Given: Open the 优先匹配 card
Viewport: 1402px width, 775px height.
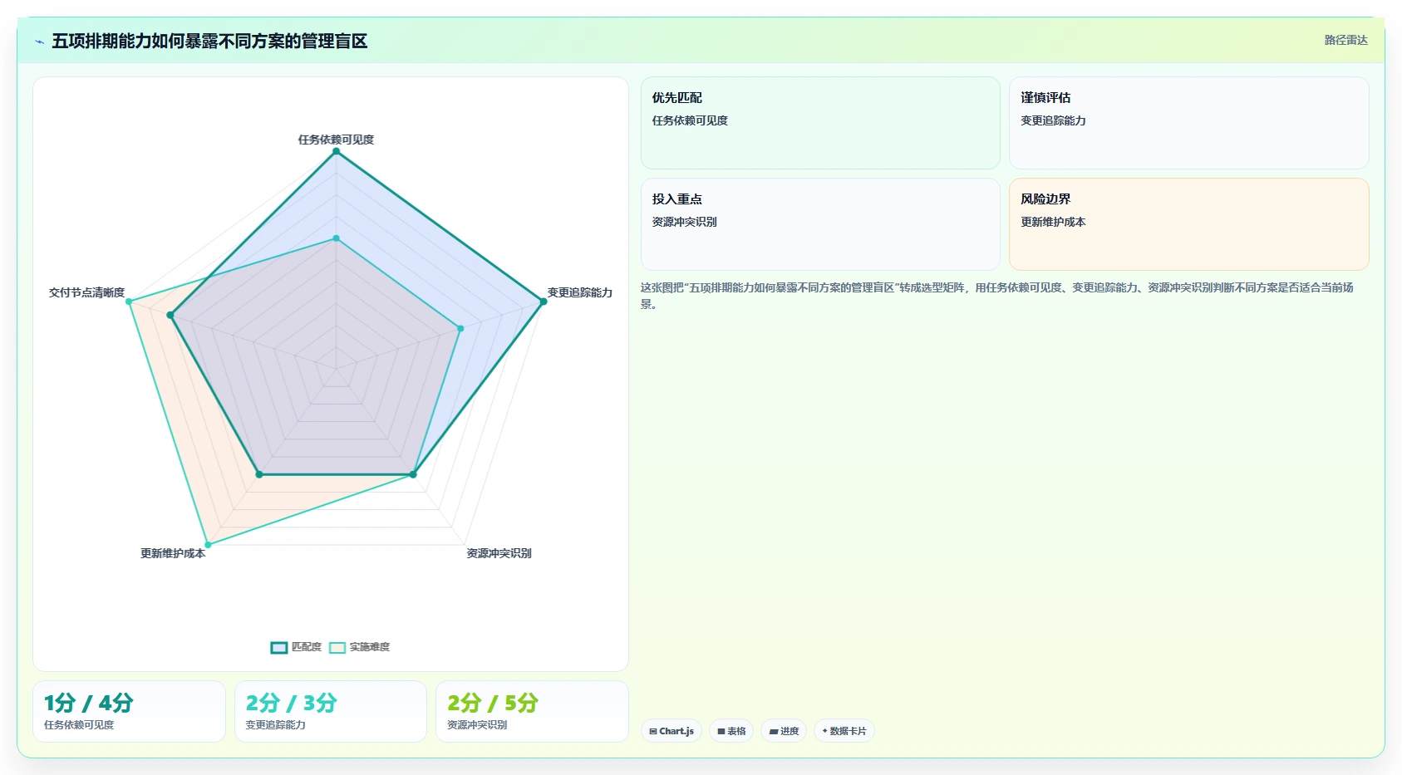Looking at the screenshot, I should pyautogui.click(x=820, y=123).
